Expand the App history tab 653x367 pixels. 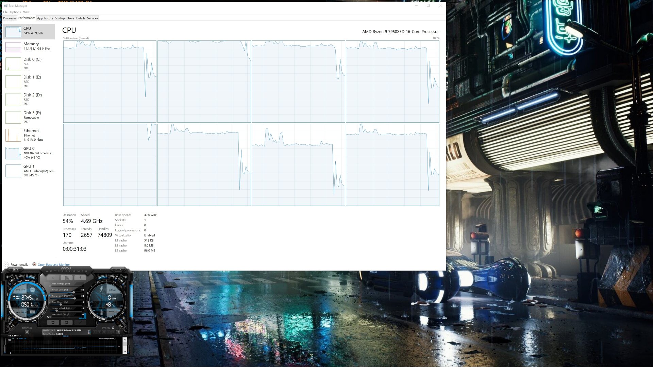pyautogui.click(x=45, y=18)
